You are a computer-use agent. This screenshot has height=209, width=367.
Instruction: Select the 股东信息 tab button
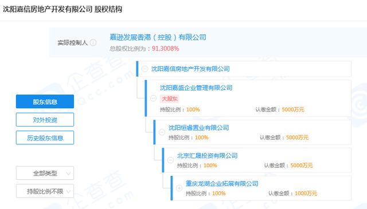click(x=45, y=101)
